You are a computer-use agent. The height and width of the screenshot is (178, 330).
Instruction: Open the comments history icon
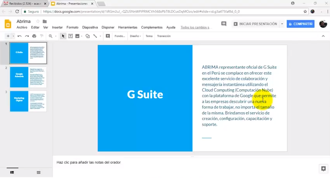(224, 24)
